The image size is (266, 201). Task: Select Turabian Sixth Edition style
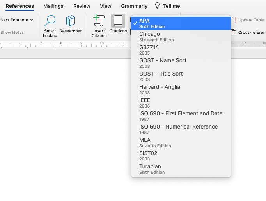(x=181, y=169)
